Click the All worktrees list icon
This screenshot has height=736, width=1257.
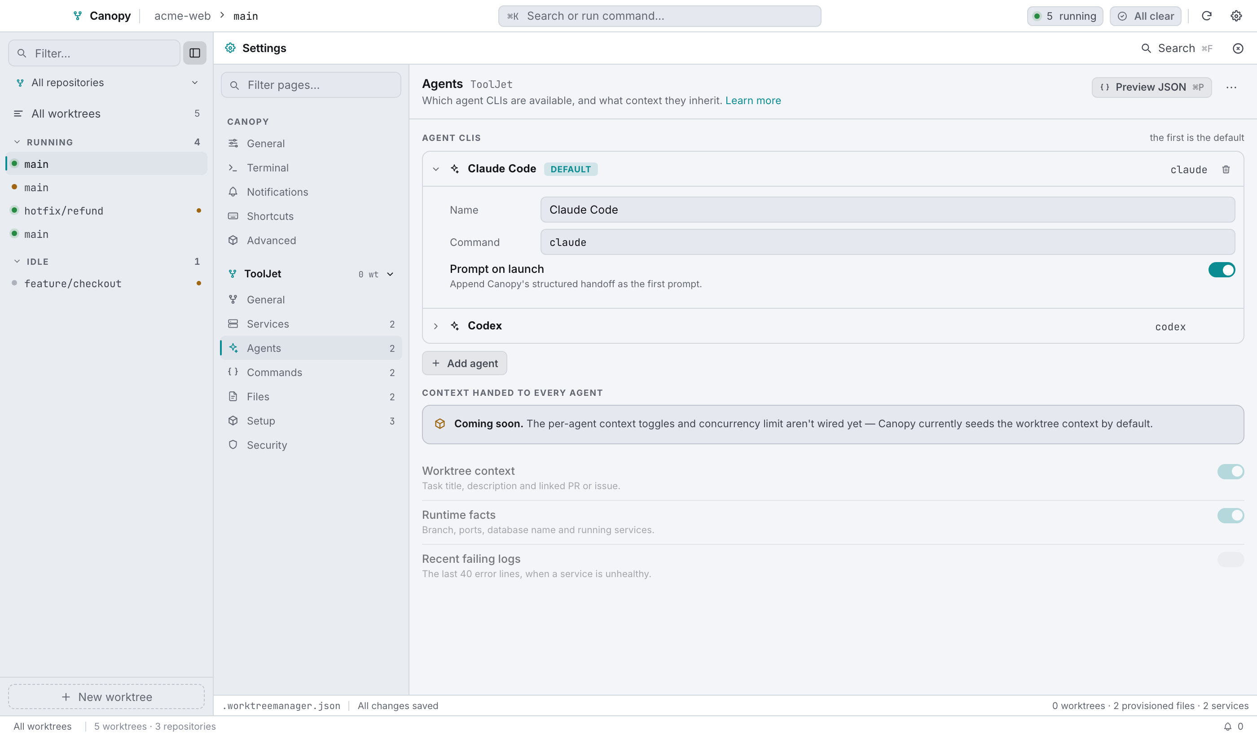tap(18, 114)
